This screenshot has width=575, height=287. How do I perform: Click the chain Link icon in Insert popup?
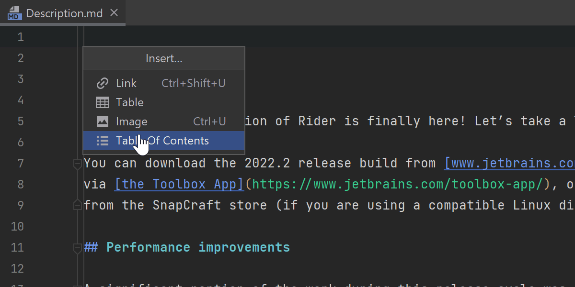tap(103, 83)
